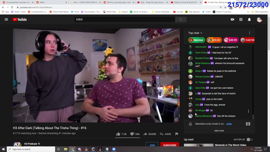Click the red SUBSCRIBE button
The width and height of the screenshot is (270, 152).
click(x=170, y=145)
